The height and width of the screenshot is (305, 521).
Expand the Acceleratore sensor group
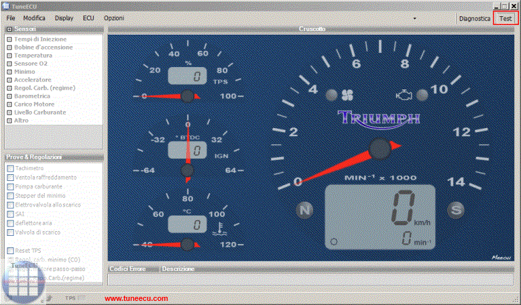pyautogui.click(x=10, y=80)
